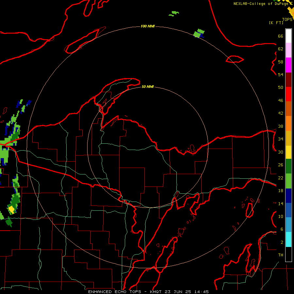
Task: Click the light green legend swatch
Action: [288, 181]
